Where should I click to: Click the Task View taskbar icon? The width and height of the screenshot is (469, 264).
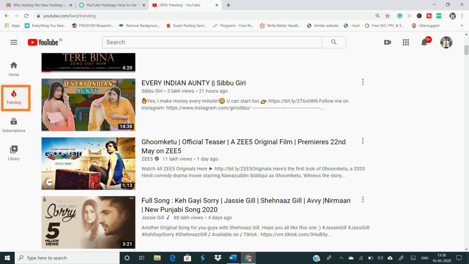click(142, 258)
